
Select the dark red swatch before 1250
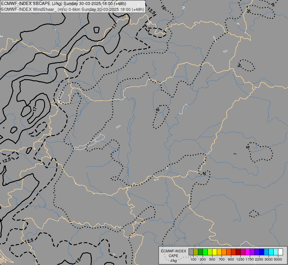tap(238, 252)
